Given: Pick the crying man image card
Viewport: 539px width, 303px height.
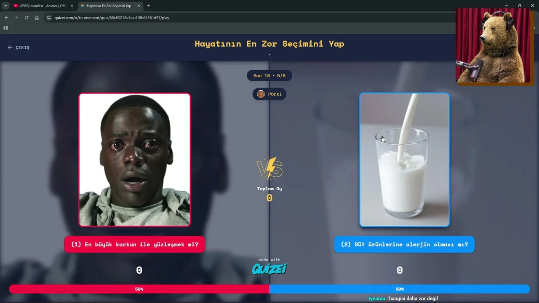Looking at the screenshot, I should pyautogui.click(x=135, y=160).
